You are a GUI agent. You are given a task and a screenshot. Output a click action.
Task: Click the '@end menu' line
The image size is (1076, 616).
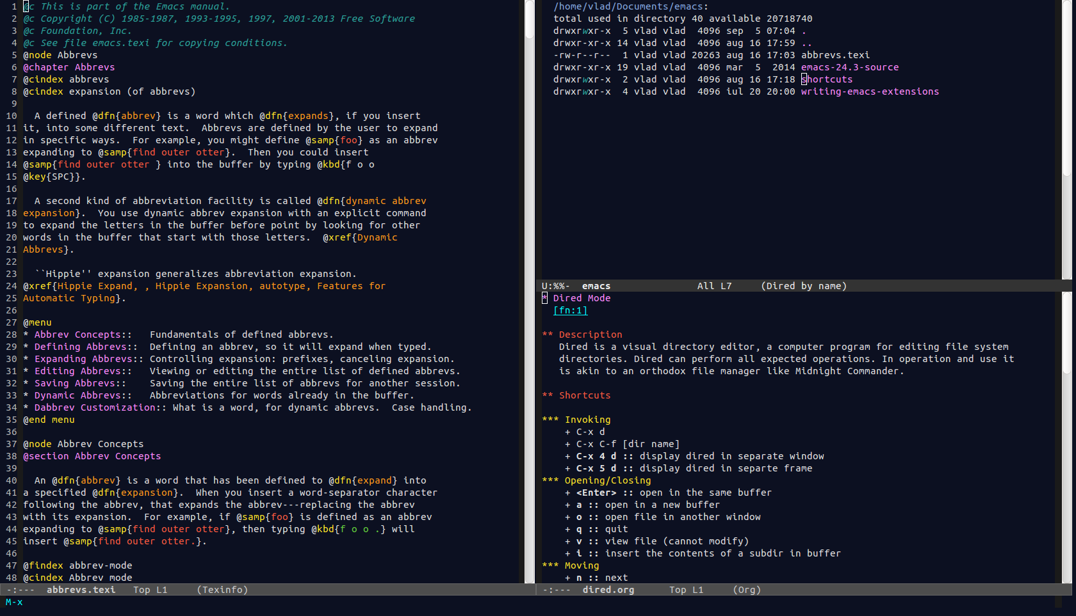[x=49, y=420]
